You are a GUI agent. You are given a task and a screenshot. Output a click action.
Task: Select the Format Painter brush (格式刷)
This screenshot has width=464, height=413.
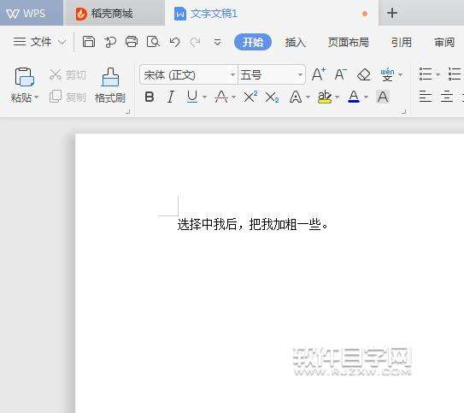(110, 86)
